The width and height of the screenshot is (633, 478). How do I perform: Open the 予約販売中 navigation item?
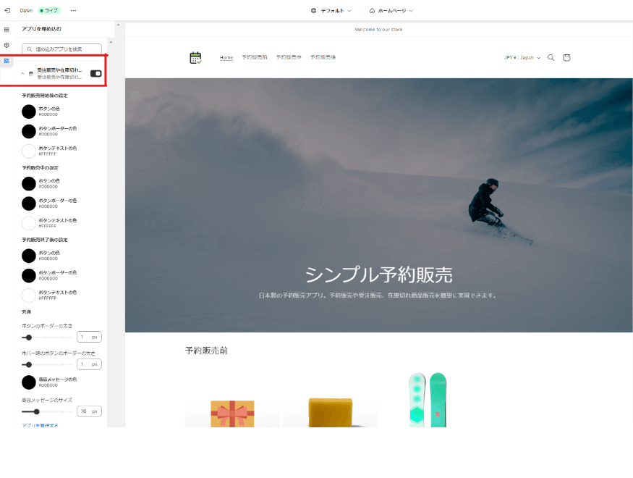click(289, 57)
